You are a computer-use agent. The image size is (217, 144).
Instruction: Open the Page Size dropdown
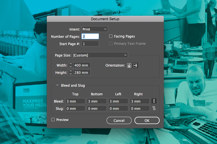pos(100,55)
